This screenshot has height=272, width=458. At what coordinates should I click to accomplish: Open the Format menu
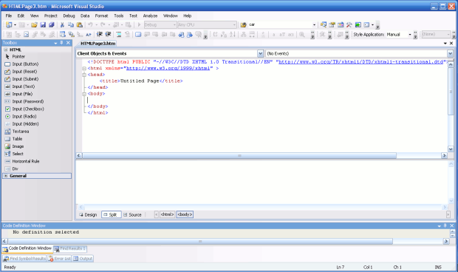click(101, 16)
